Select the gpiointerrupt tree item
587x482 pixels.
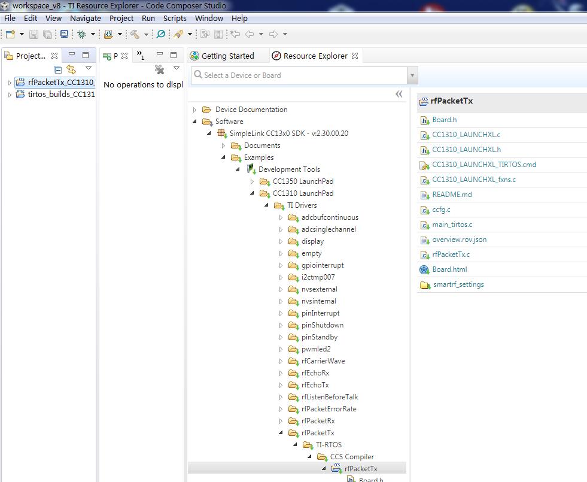pyautogui.click(x=323, y=265)
